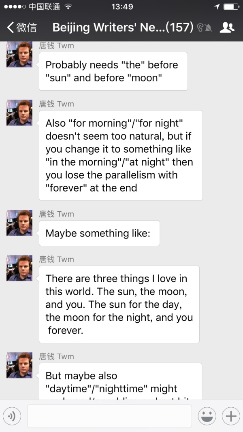Tap avatar beside "Also for morning" message
The width and height of the screenshot is (243, 432).
pyautogui.click(x=19, y=113)
